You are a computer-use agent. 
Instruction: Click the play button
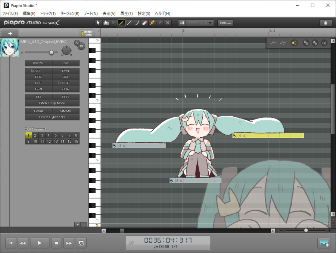coord(40,243)
